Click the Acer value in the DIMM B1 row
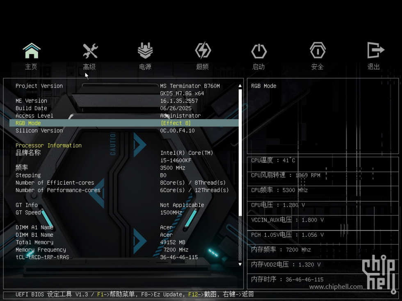The image size is (402, 301). point(167,235)
